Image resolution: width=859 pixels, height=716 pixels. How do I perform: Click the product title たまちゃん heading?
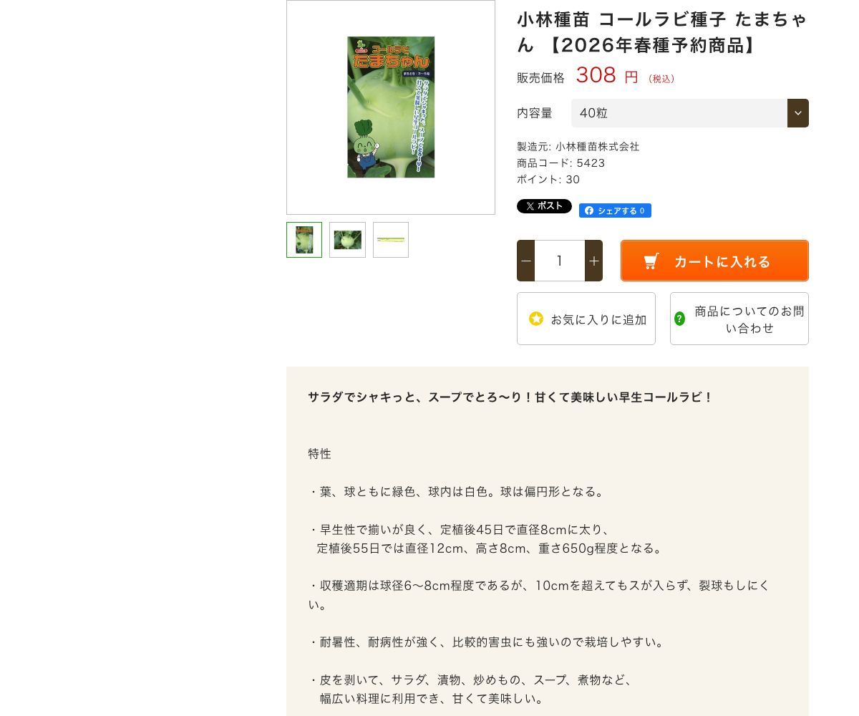click(x=662, y=32)
